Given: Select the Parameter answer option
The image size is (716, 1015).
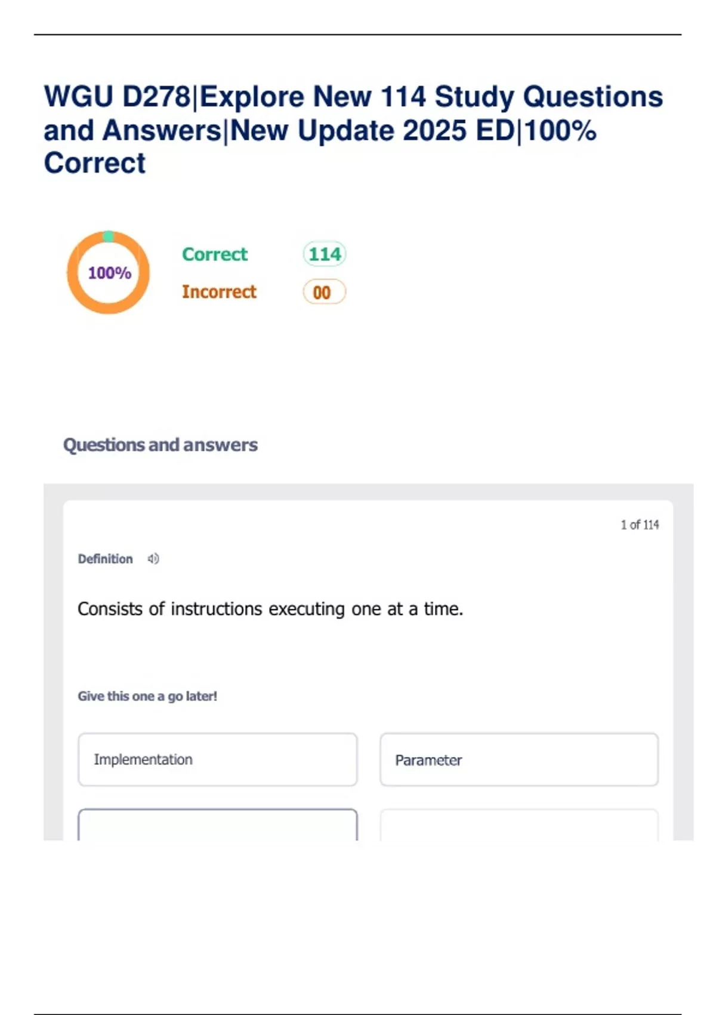Looking at the screenshot, I should (x=519, y=759).
